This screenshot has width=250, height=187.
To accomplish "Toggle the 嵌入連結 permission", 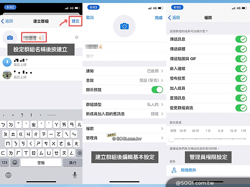I will click(x=241, y=69).
